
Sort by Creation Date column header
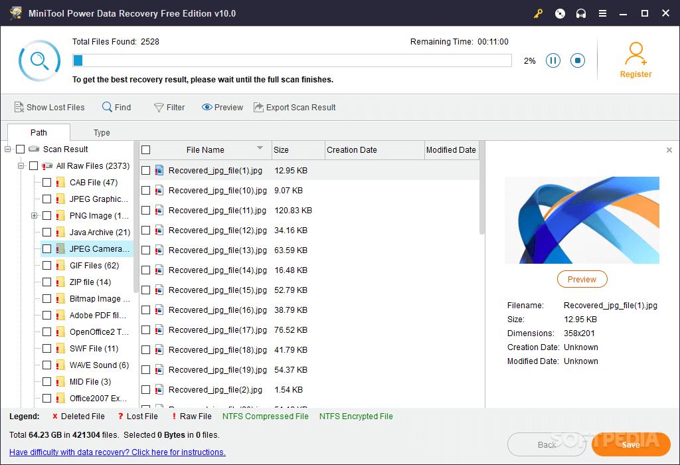[x=375, y=149]
